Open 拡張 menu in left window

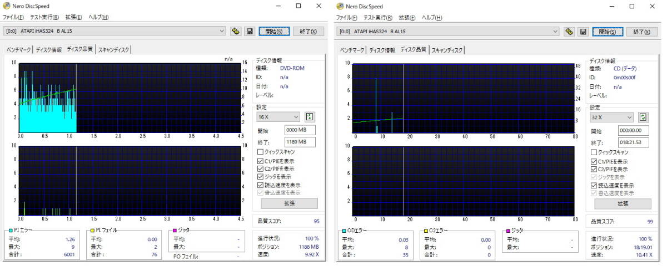[73, 17]
